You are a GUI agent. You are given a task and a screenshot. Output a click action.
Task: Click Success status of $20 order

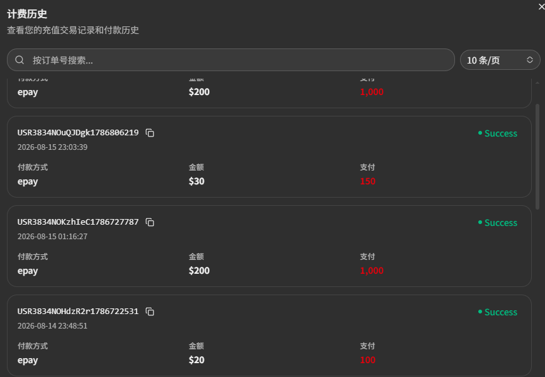coord(497,312)
